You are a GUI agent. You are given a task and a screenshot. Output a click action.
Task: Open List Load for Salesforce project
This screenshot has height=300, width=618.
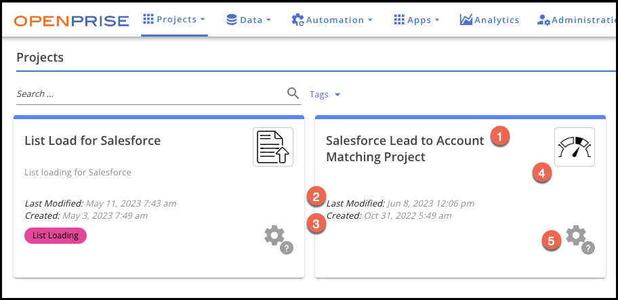(x=93, y=141)
